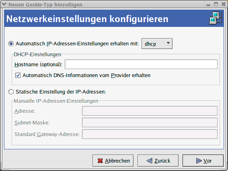Click the network computers icon in header

pyautogui.click(x=216, y=18)
